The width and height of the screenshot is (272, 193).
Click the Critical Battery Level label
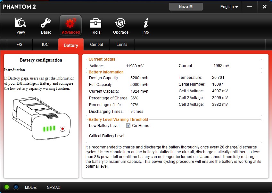[107, 136]
